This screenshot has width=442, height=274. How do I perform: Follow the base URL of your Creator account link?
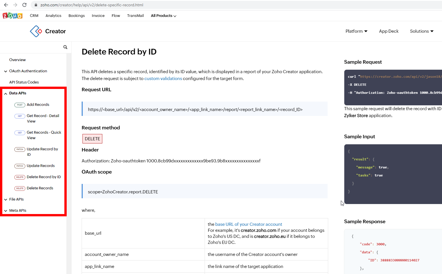pyautogui.click(x=249, y=224)
